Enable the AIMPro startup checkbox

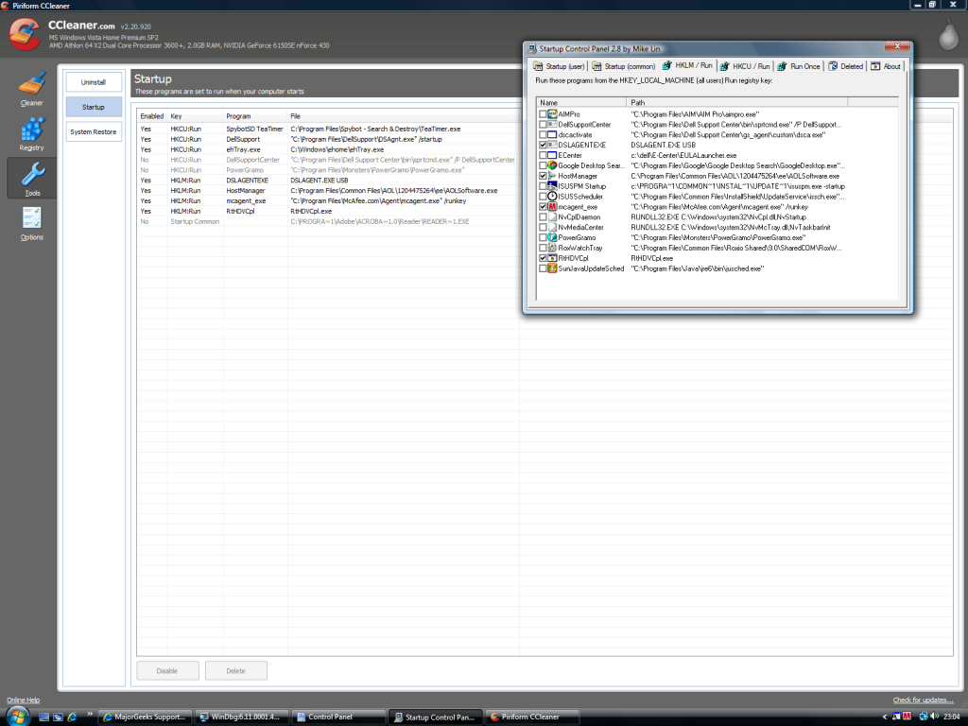click(x=542, y=114)
